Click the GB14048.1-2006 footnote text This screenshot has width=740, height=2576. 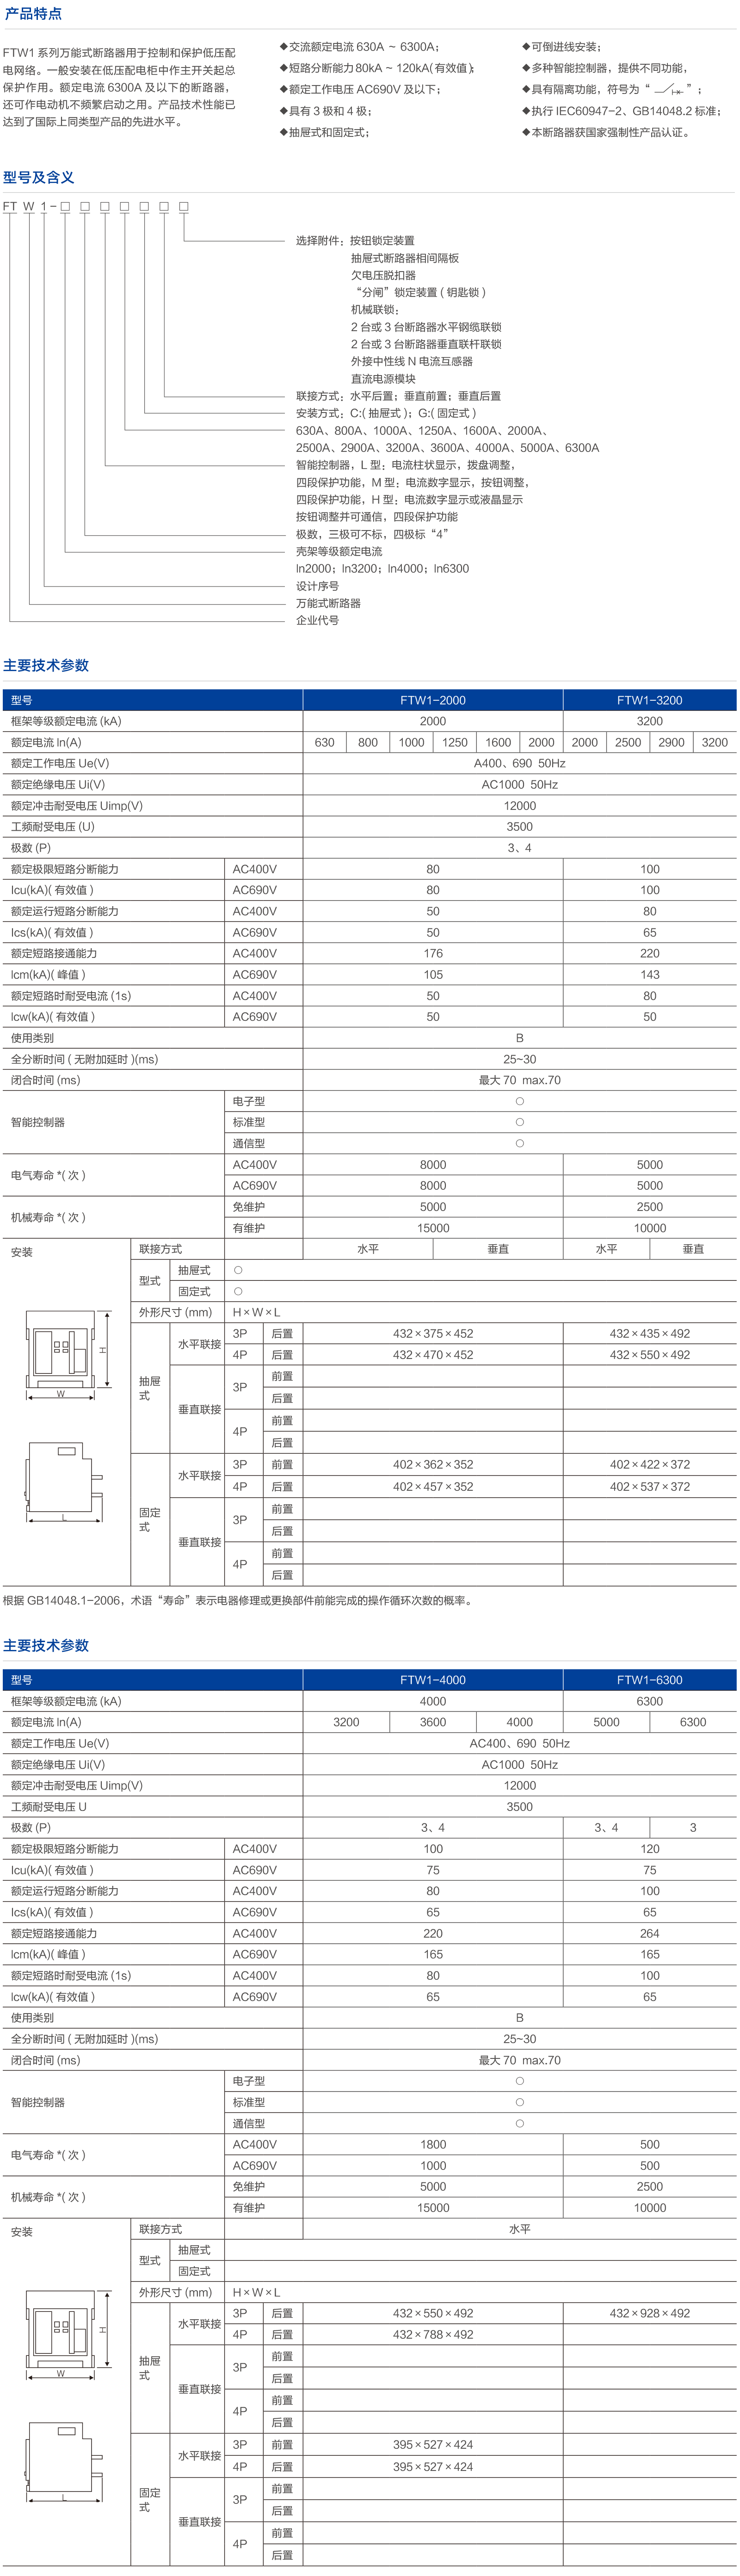pyautogui.click(x=238, y=1601)
